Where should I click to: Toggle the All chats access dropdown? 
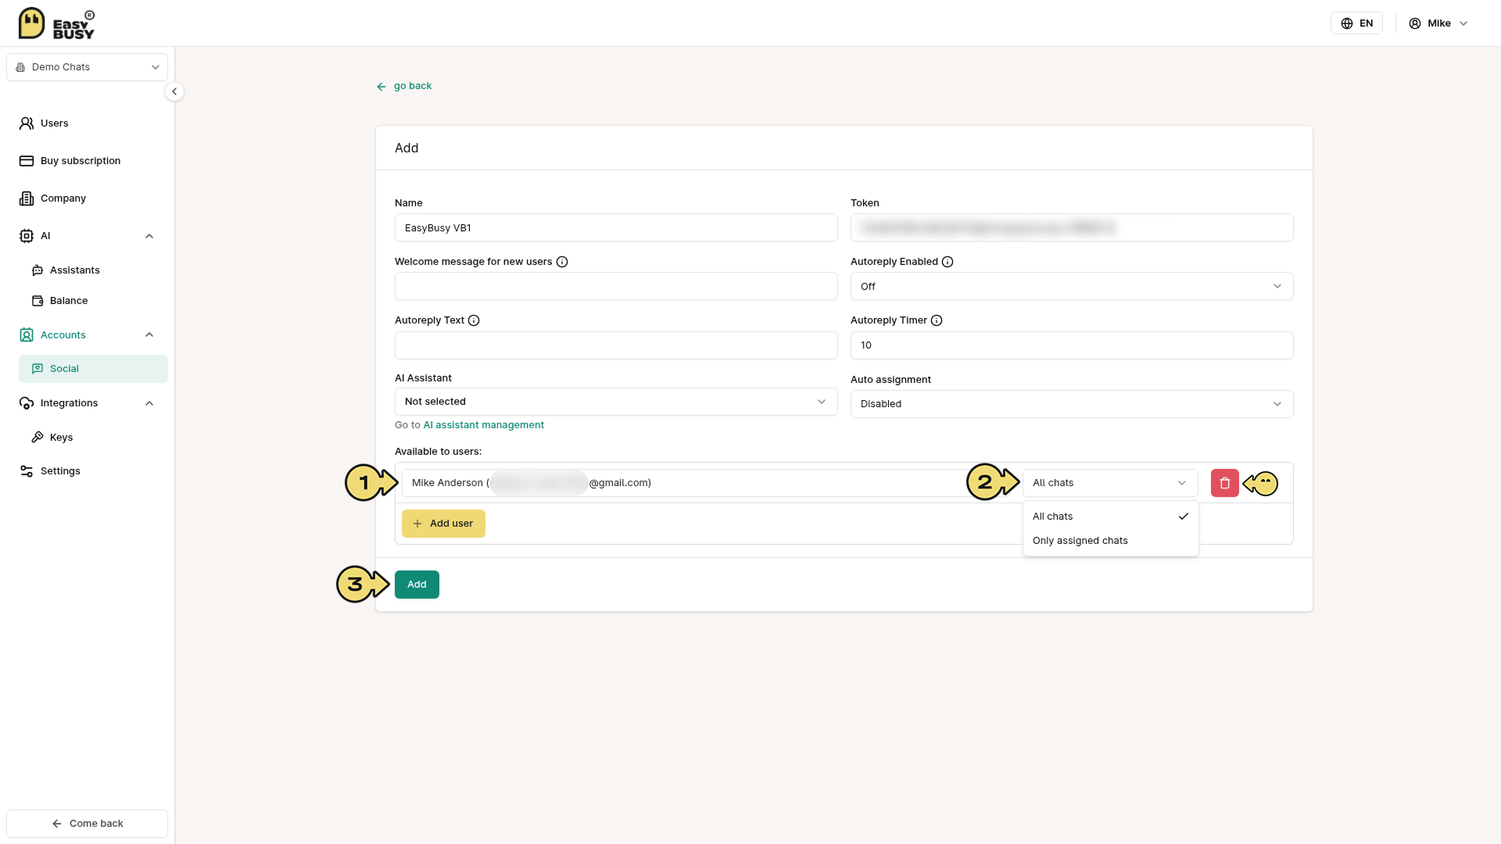coord(1110,483)
